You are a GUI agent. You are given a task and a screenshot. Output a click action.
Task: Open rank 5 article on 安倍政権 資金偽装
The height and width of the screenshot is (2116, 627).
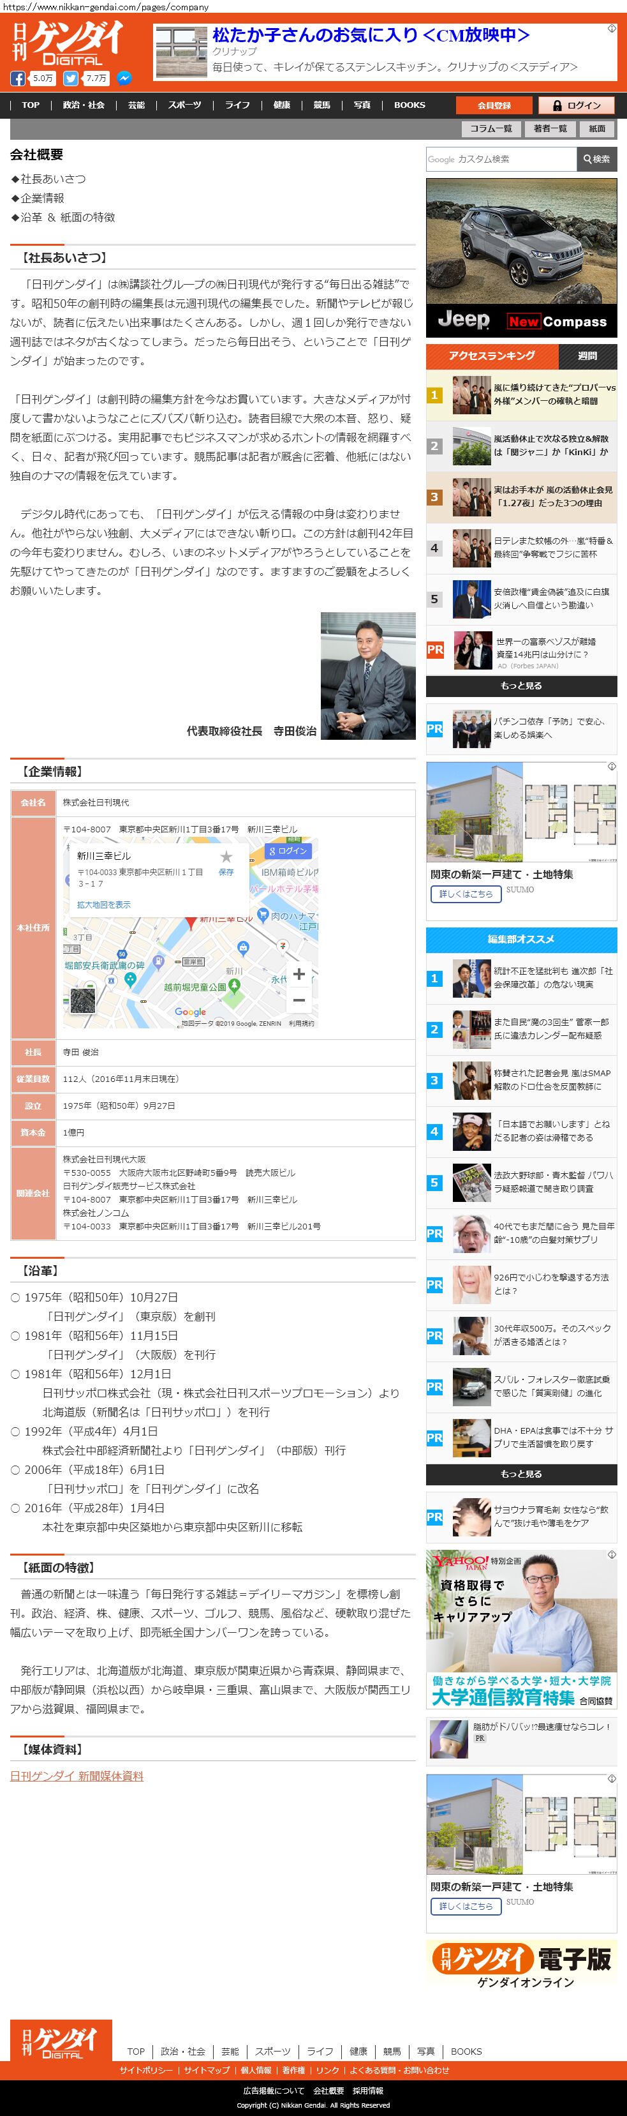click(x=521, y=599)
